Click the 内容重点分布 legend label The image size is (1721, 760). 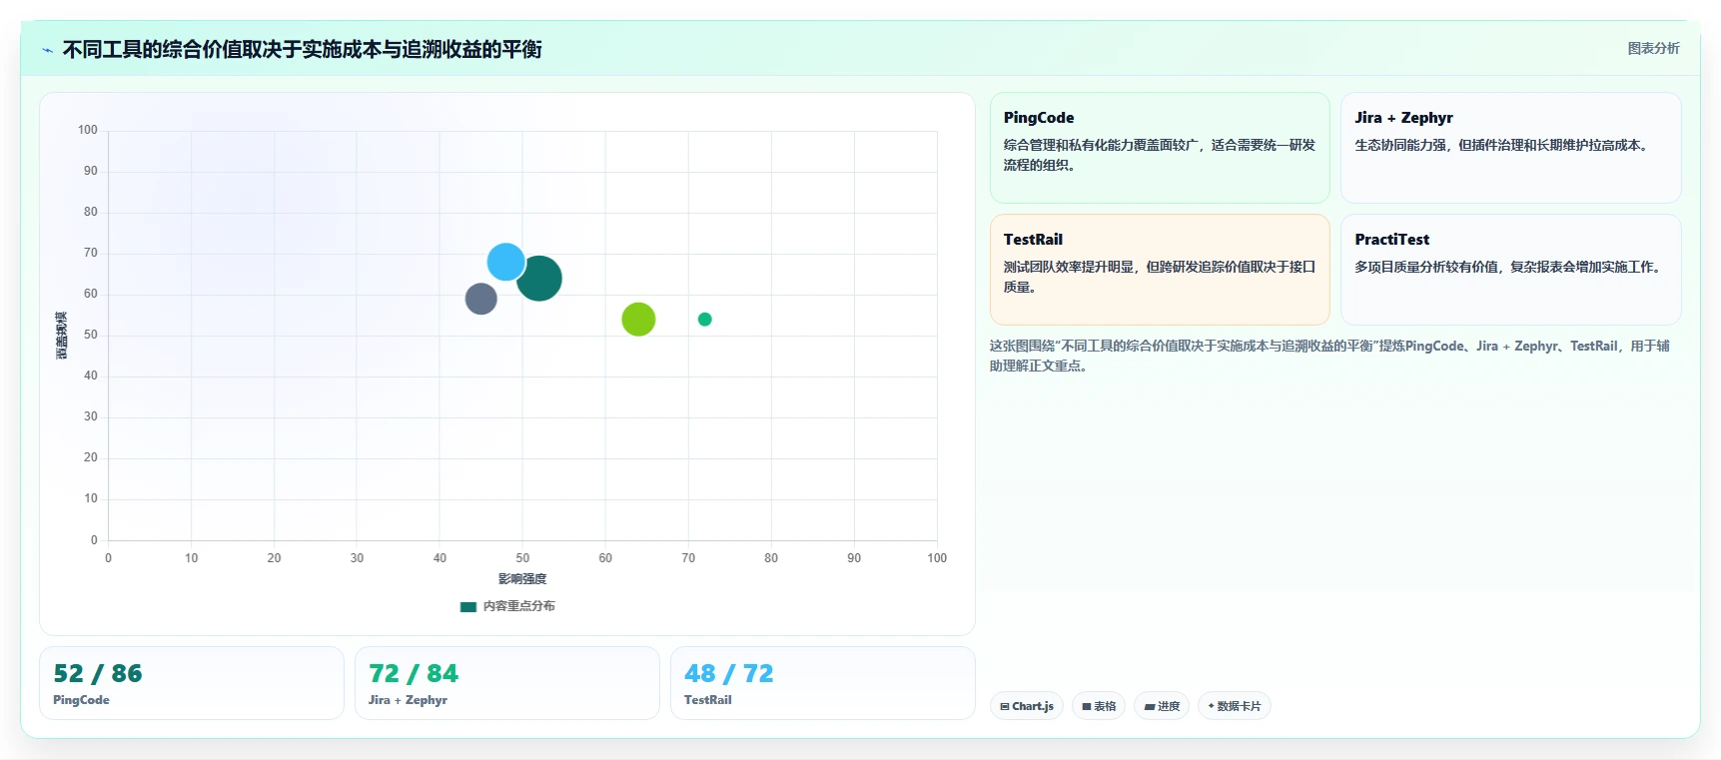coord(518,606)
